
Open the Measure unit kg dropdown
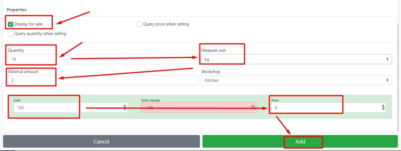point(296,59)
